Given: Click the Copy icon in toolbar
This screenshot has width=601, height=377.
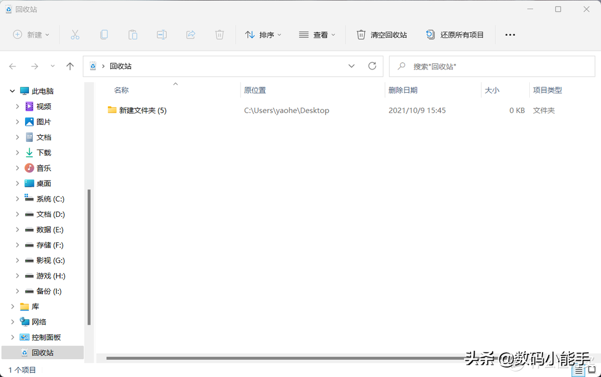Looking at the screenshot, I should pos(104,35).
